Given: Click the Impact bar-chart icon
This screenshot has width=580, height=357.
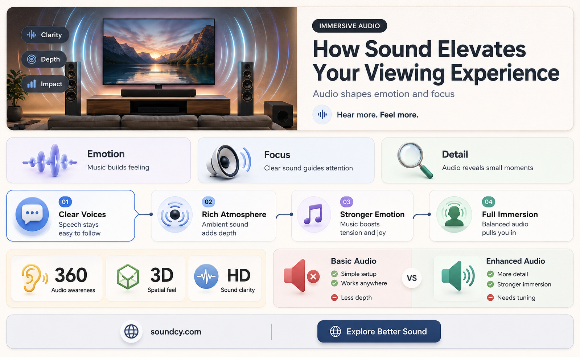Looking at the screenshot, I should (32, 84).
